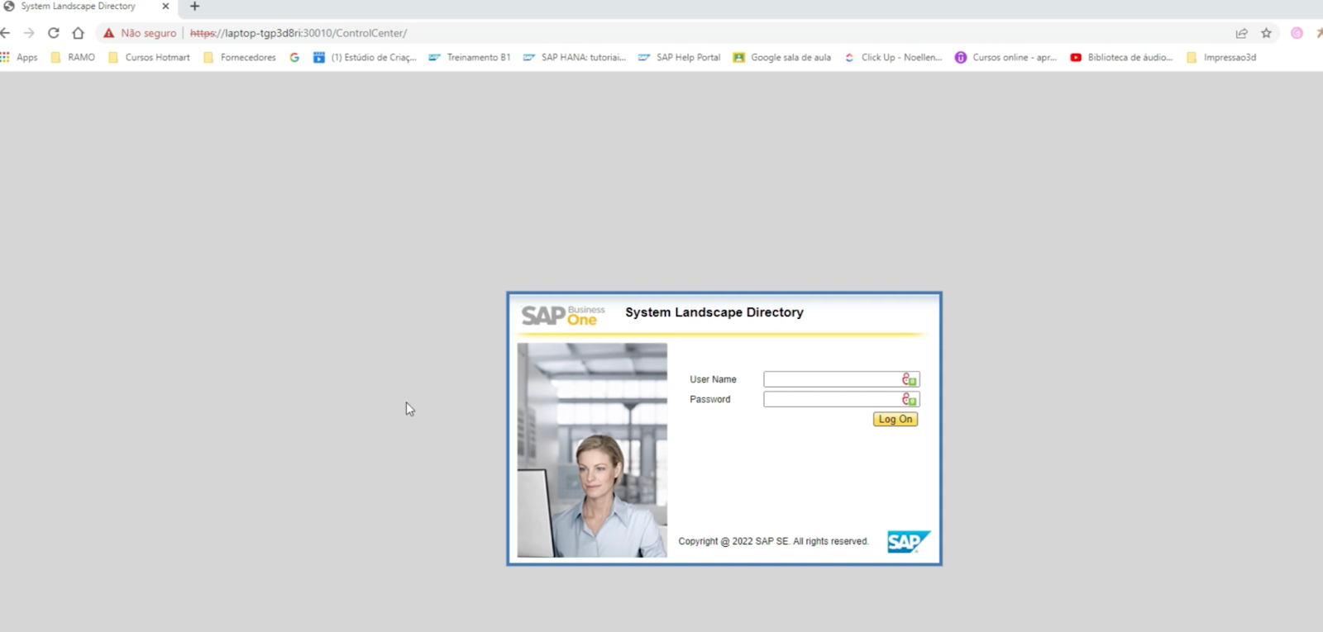Expand the Fornecedores bookmark folder
Viewport: 1323px width, 632px height.
pos(240,57)
